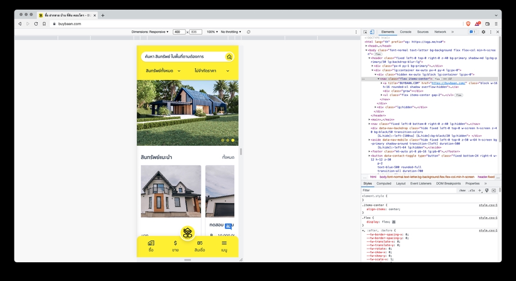Select the Elements tab

pos(388,32)
